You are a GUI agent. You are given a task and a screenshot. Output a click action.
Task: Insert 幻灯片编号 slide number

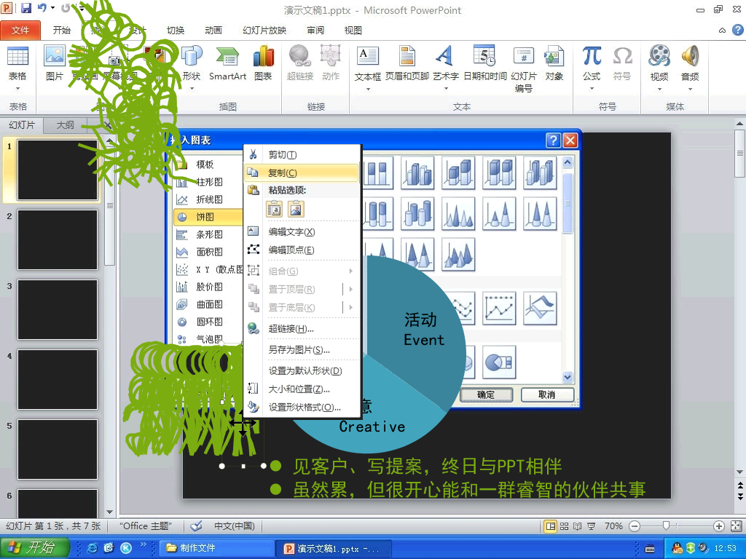coord(523,69)
